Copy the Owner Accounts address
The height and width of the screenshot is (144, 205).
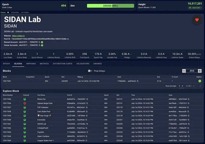click(39, 45)
